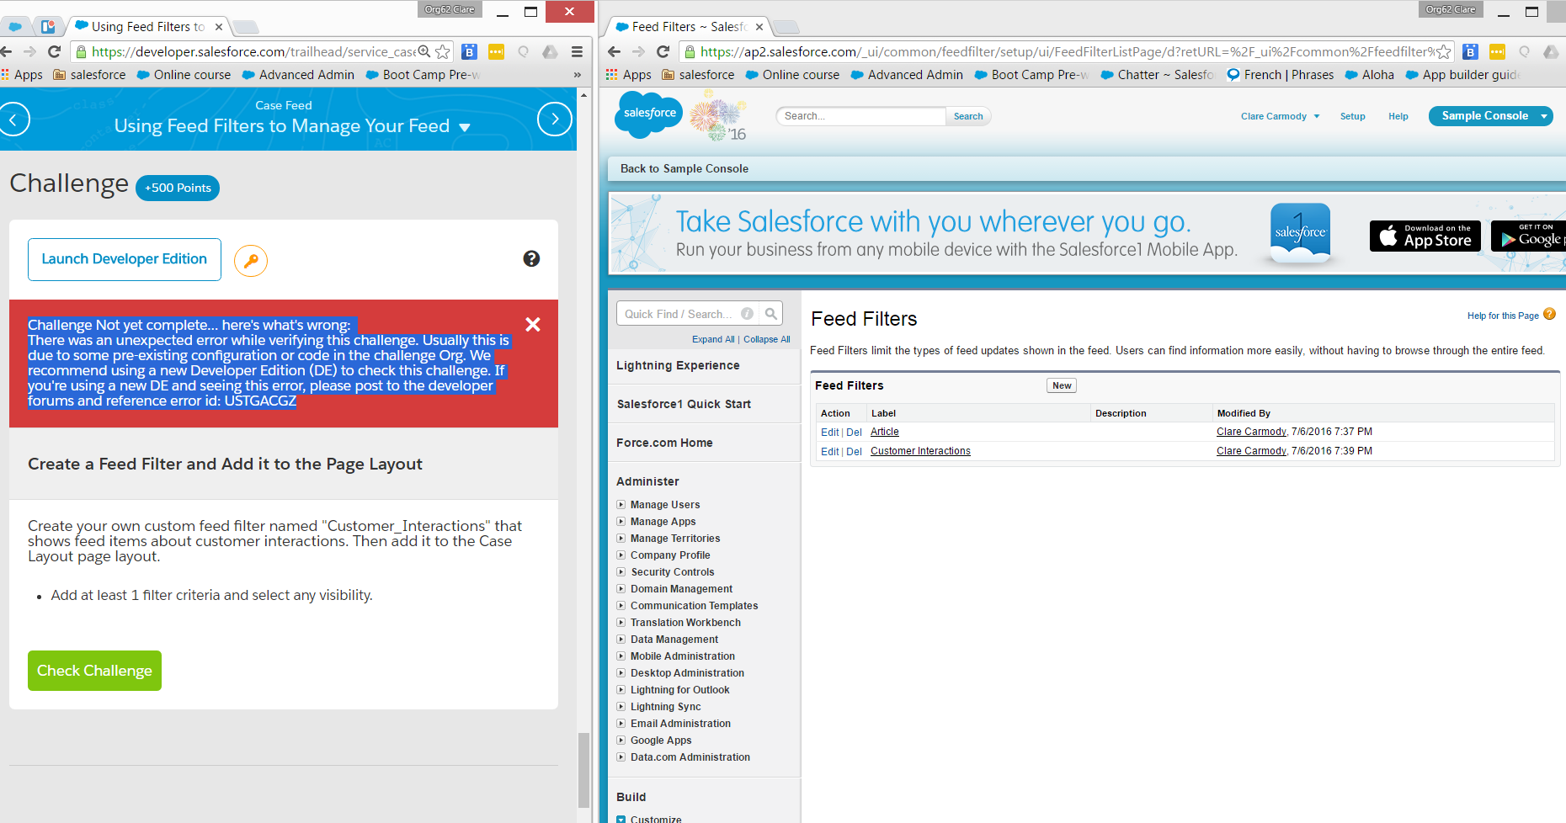This screenshot has width=1566, height=823.
Task: Expand the Email Administration setup node
Action: pos(621,724)
